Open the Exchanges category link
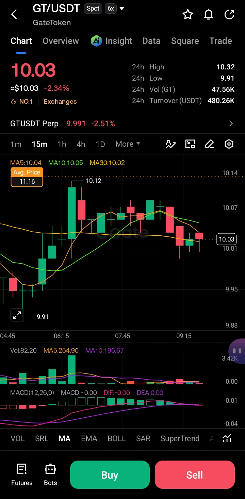Viewport: 245px width, 499px height. click(60, 101)
